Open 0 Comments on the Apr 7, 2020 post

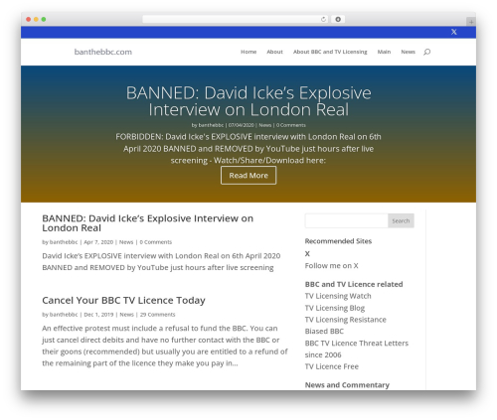click(x=156, y=242)
